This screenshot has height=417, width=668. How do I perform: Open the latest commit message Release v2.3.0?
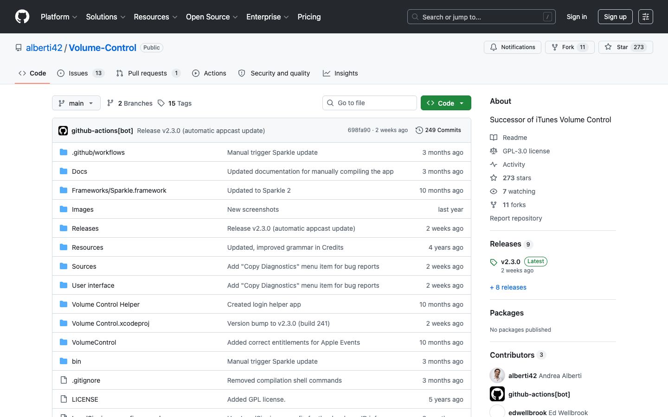click(201, 131)
